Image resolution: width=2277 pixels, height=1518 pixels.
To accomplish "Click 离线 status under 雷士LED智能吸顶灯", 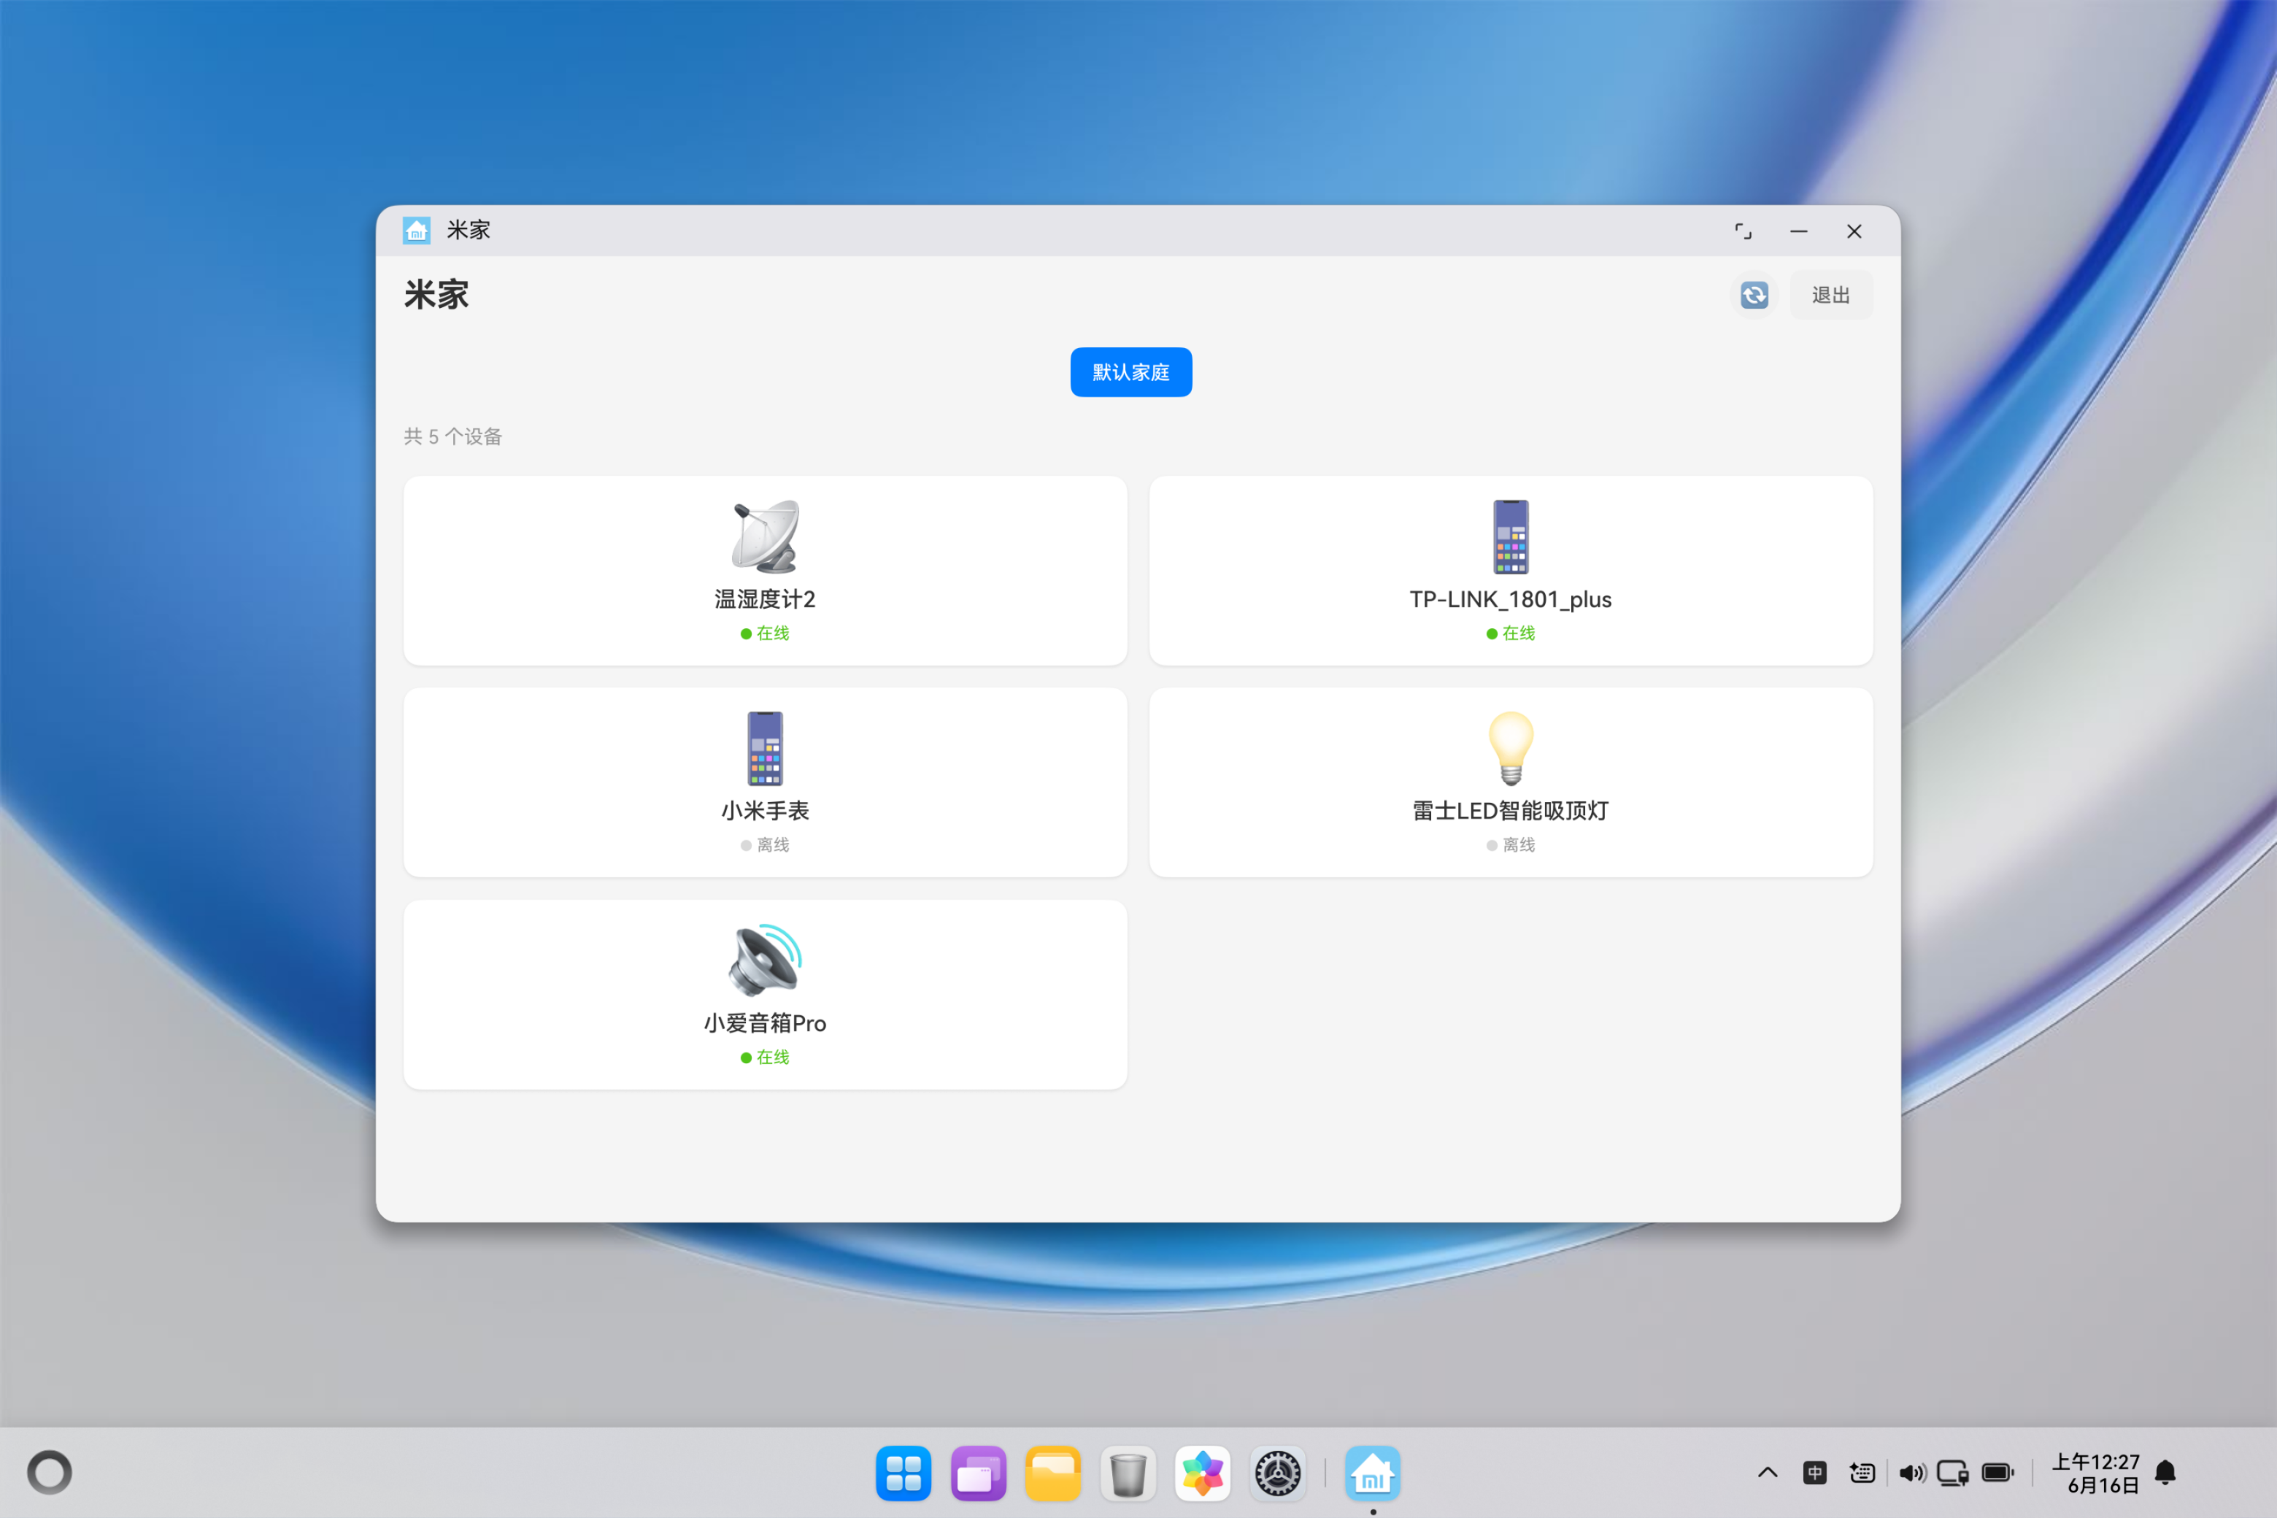I will 1510,845.
